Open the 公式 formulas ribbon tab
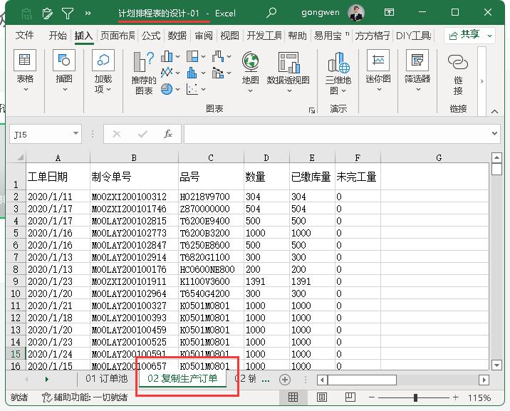Screen dimensions: 510x411 [151, 36]
